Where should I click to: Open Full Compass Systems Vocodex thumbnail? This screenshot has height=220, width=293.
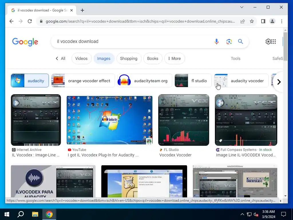pos(246,120)
